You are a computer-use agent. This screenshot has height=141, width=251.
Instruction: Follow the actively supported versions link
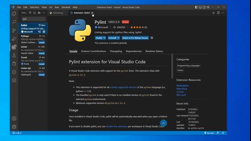123,87
